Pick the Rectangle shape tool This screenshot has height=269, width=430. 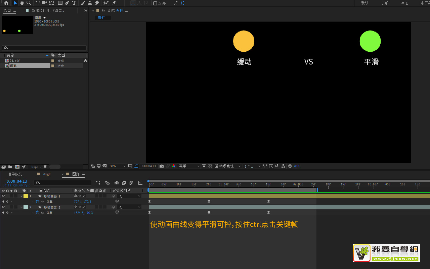[60, 3]
